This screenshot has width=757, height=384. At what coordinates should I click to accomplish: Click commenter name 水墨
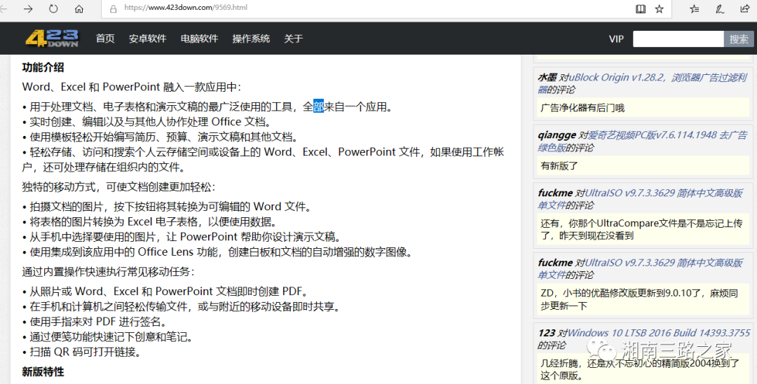coord(547,77)
